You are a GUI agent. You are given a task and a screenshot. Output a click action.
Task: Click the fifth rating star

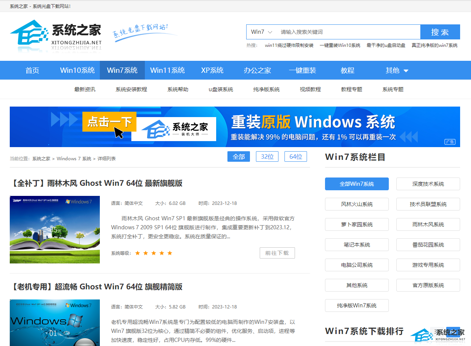click(170, 253)
